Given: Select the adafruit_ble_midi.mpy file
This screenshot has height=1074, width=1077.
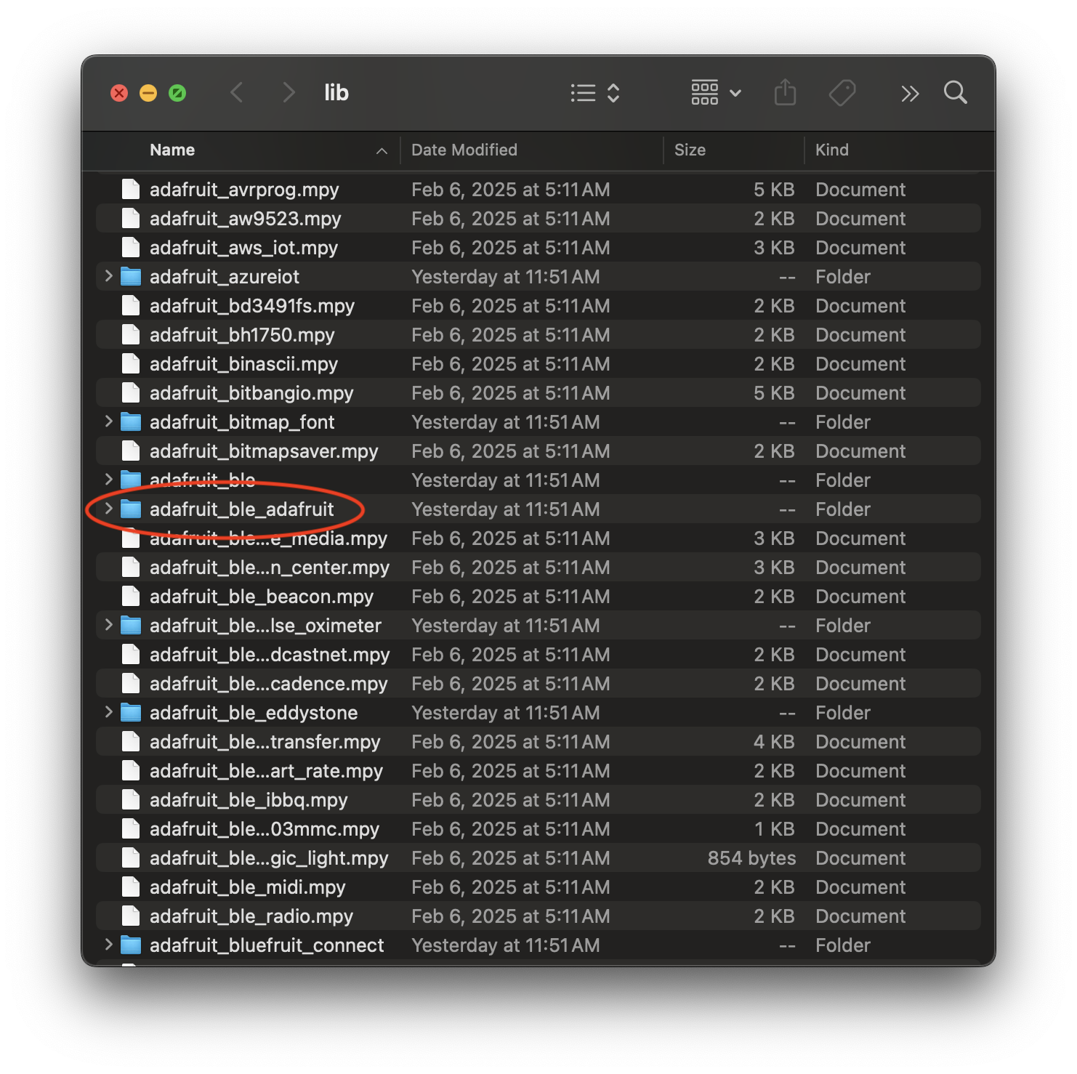Looking at the screenshot, I should point(247,887).
